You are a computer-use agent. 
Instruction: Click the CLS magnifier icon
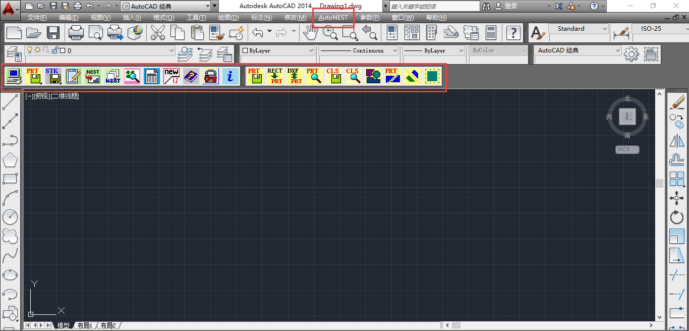coord(353,76)
